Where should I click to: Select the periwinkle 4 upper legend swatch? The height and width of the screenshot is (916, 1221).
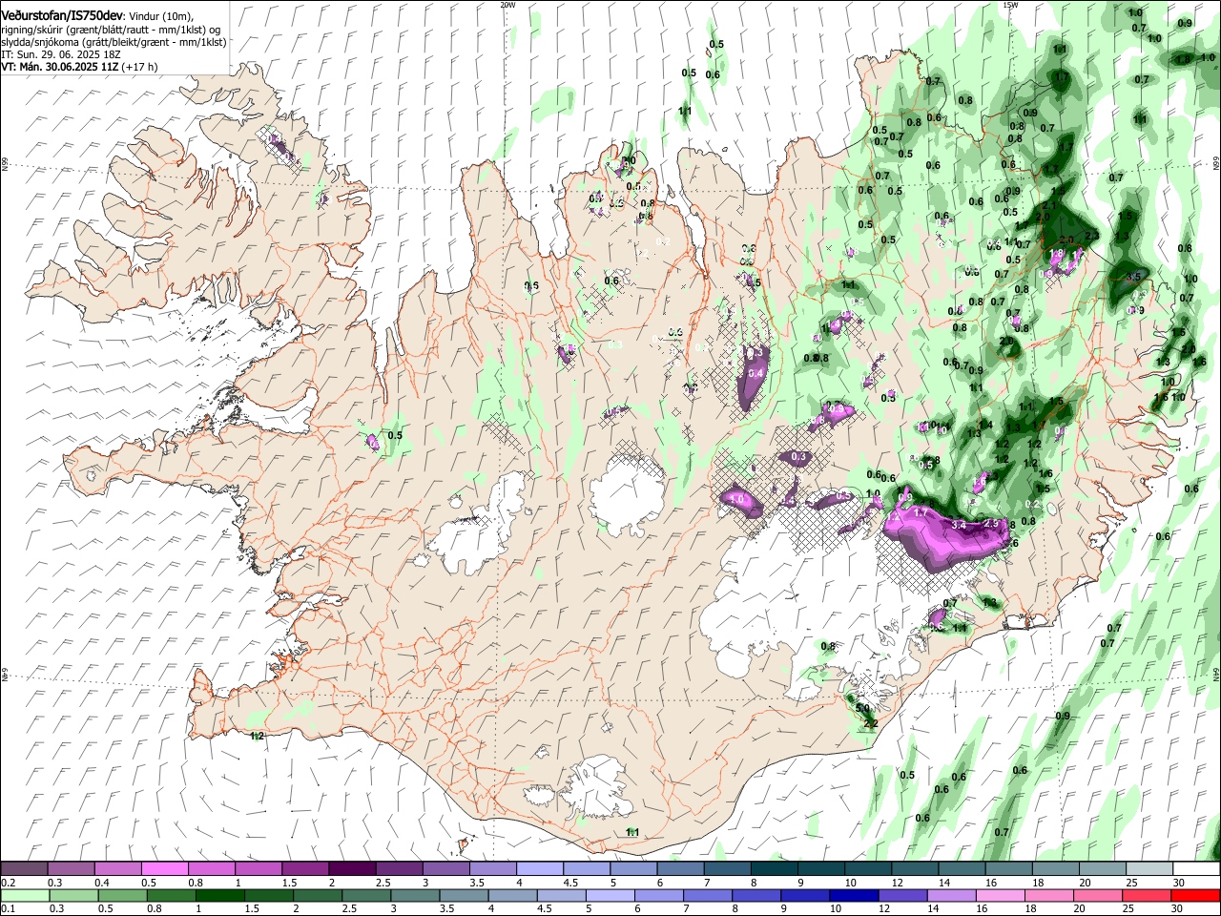(540, 869)
